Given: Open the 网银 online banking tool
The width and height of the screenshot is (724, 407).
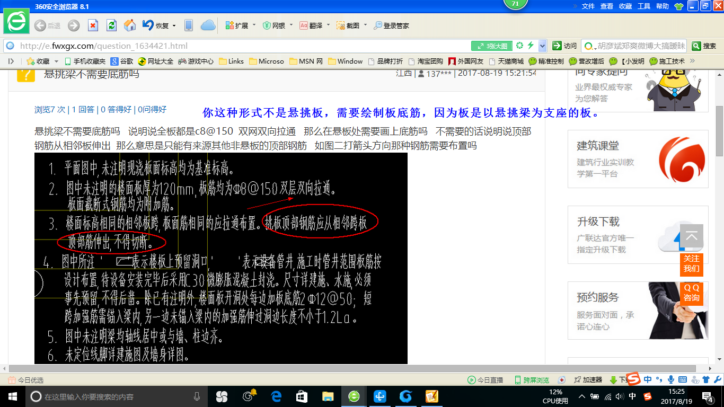Looking at the screenshot, I should (x=274, y=25).
